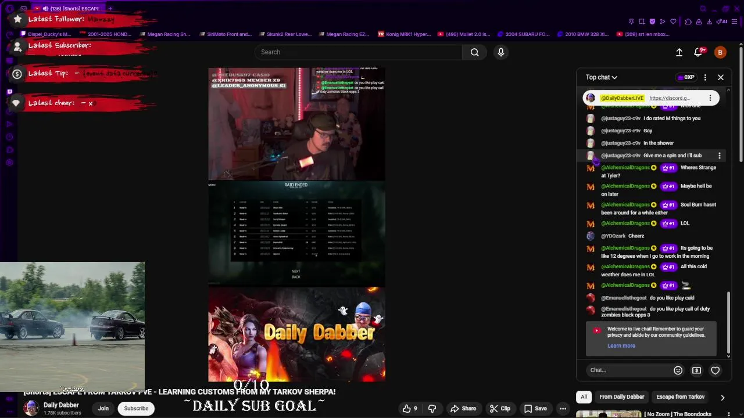
Task: Open Konig MRK1 Hyper bookmark
Action: [404, 34]
